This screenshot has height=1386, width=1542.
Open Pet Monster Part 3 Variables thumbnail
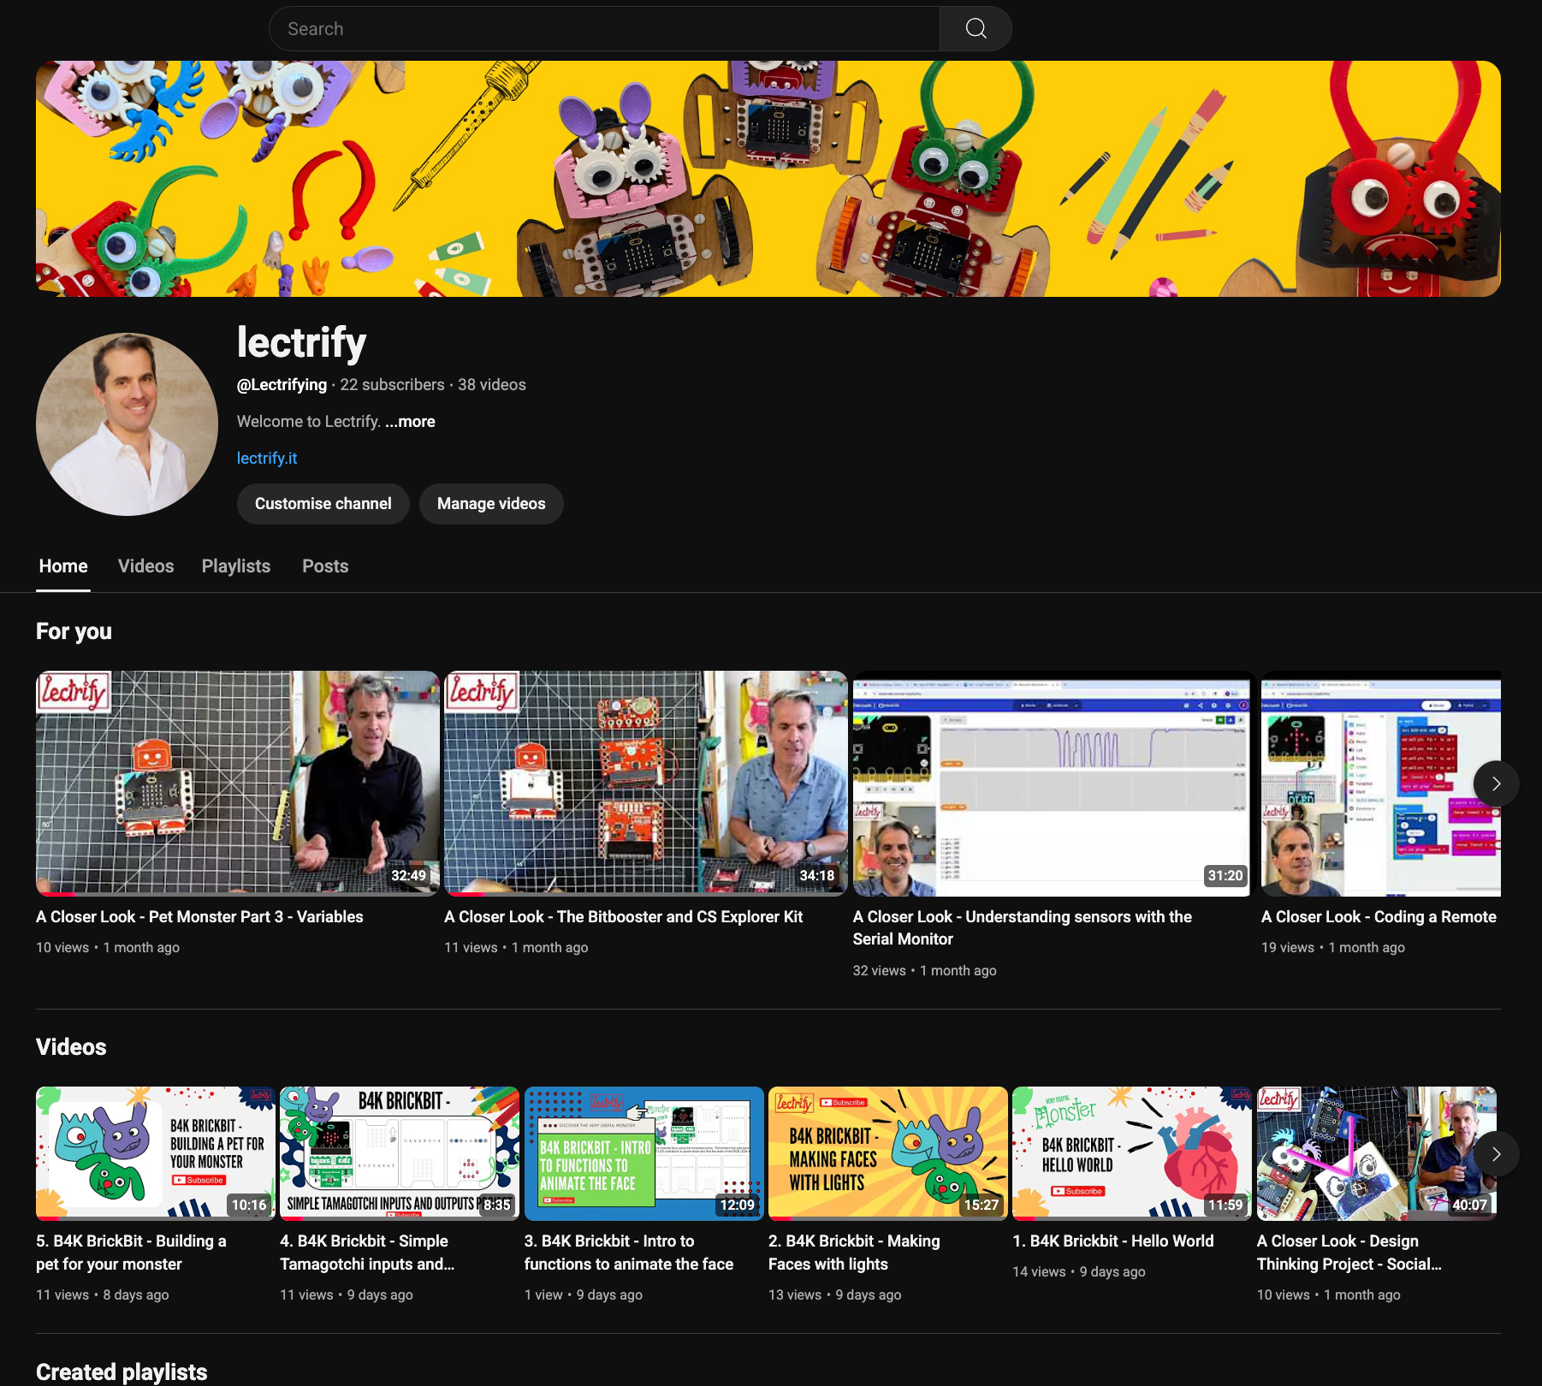[x=237, y=783]
